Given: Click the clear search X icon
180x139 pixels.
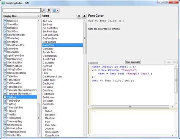Looking at the screenshot, I should tap(49, 10).
